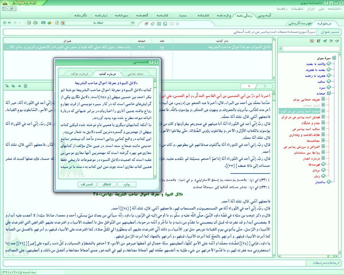The image size is (344, 275).
Task: Click the add to favorites star icon
Action: 50,23
